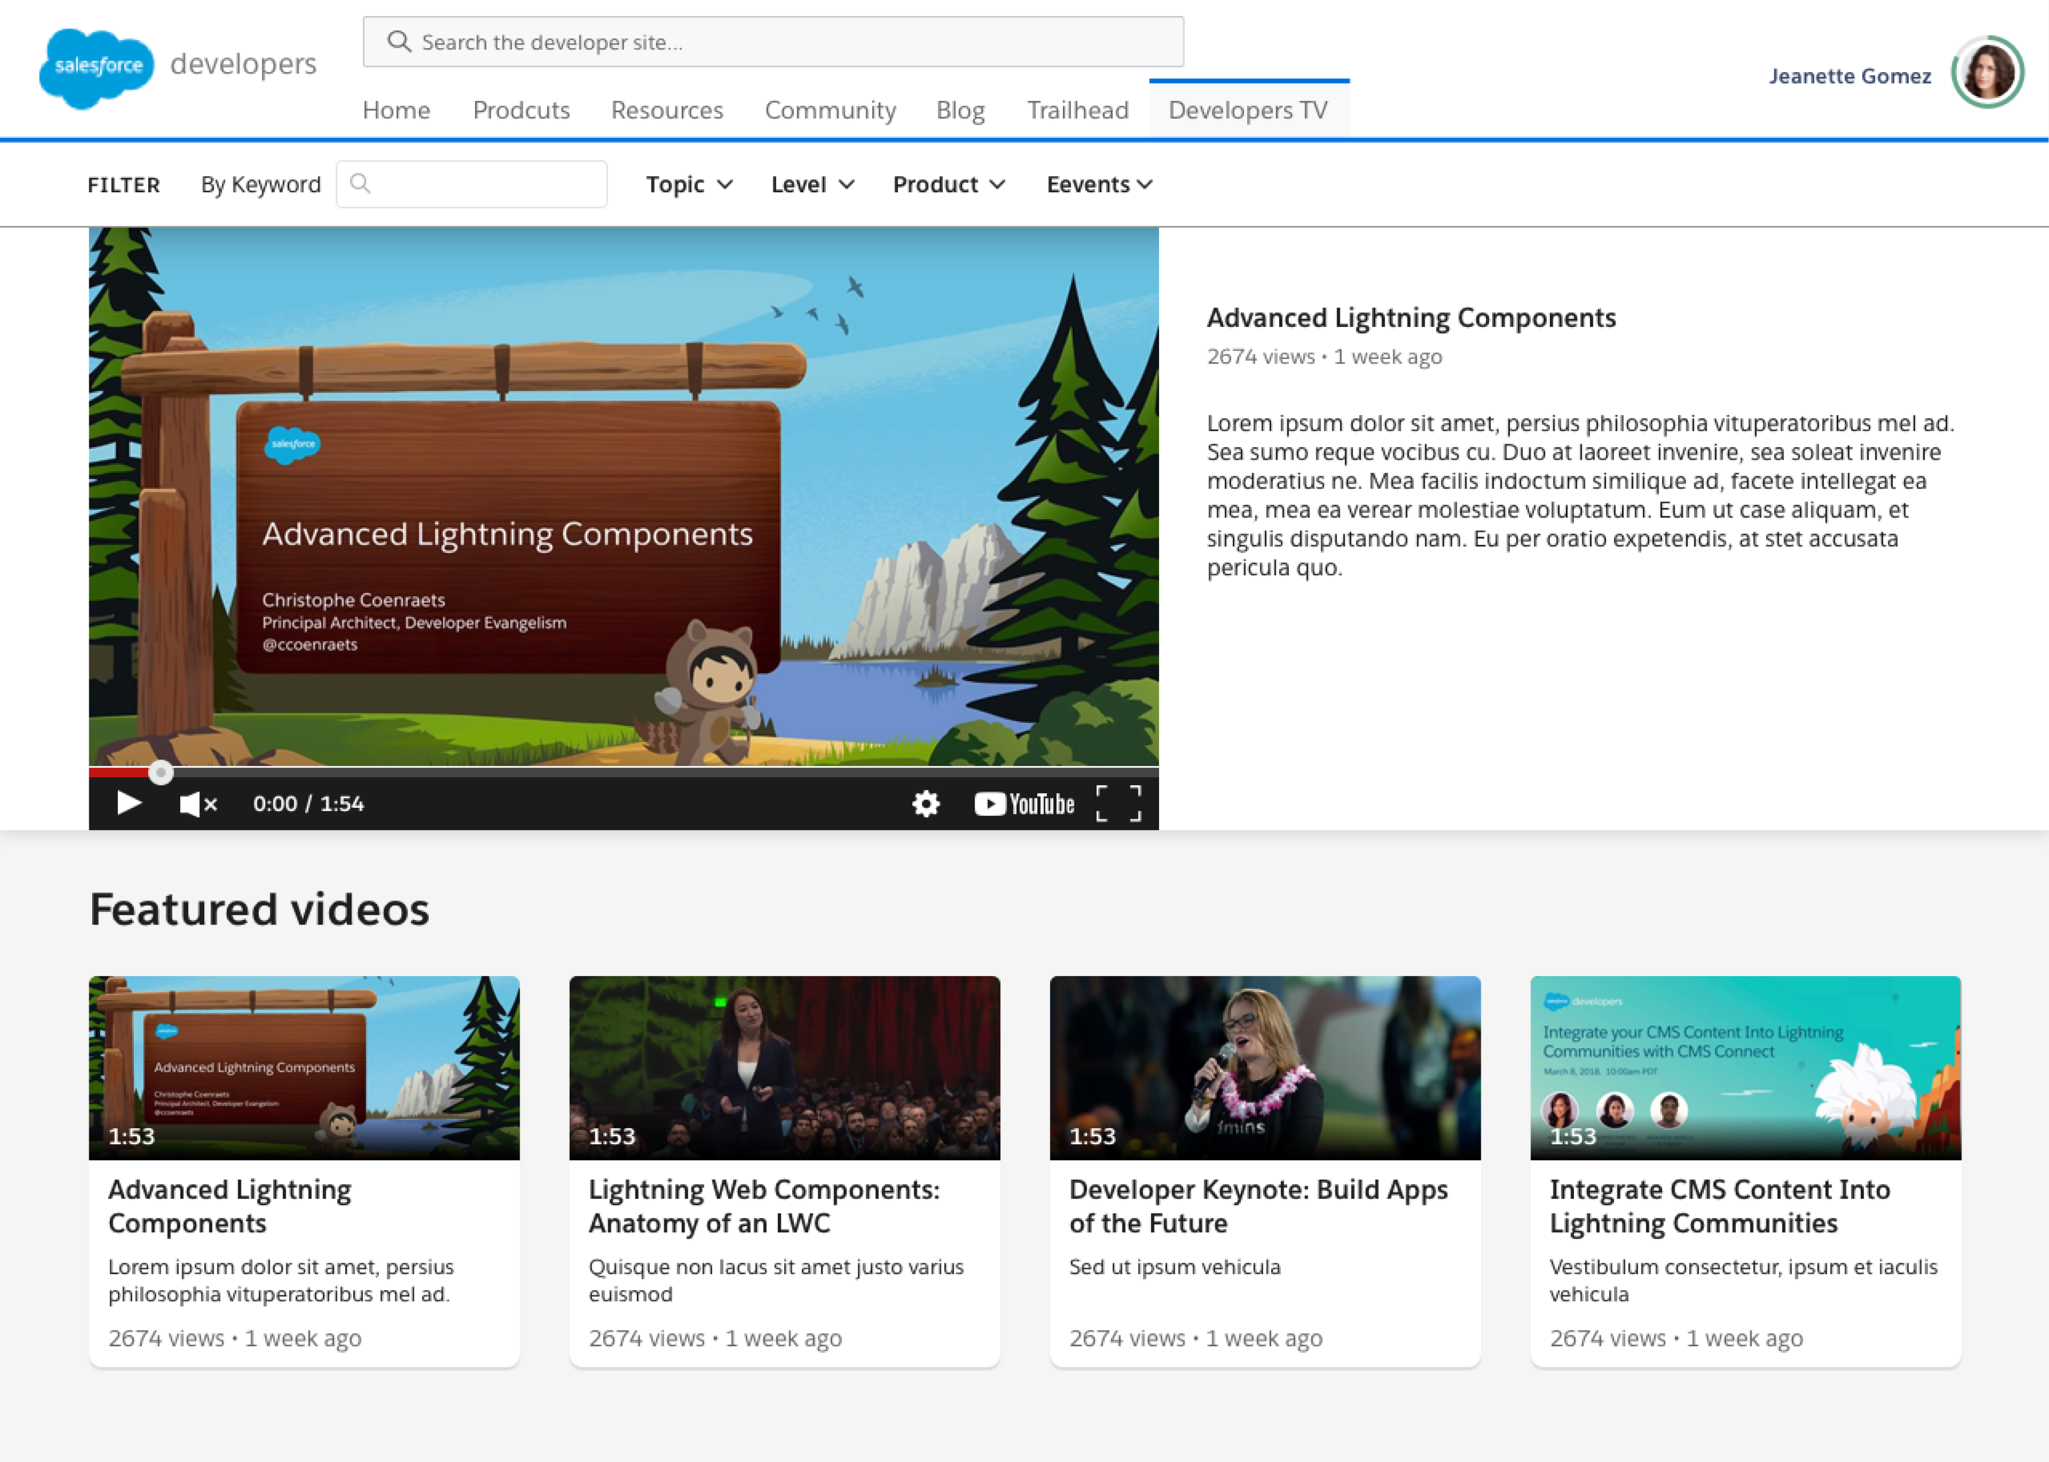Viewport: 2049px width, 1462px height.
Task: Click the Advanced Lightning Components heading beside the video
Action: (1411, 318)
